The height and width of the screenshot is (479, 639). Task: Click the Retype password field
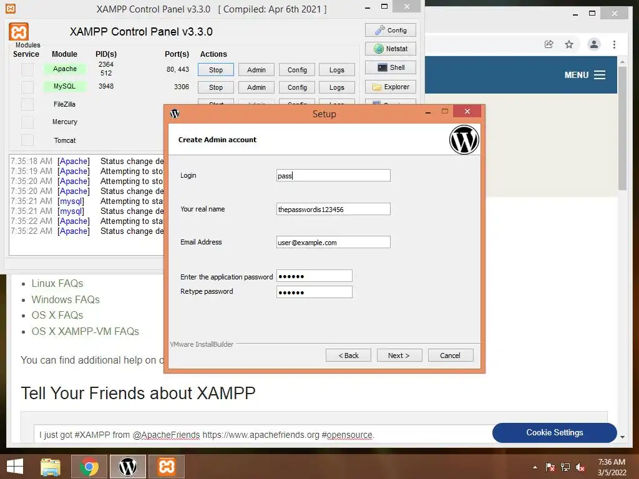315,292
